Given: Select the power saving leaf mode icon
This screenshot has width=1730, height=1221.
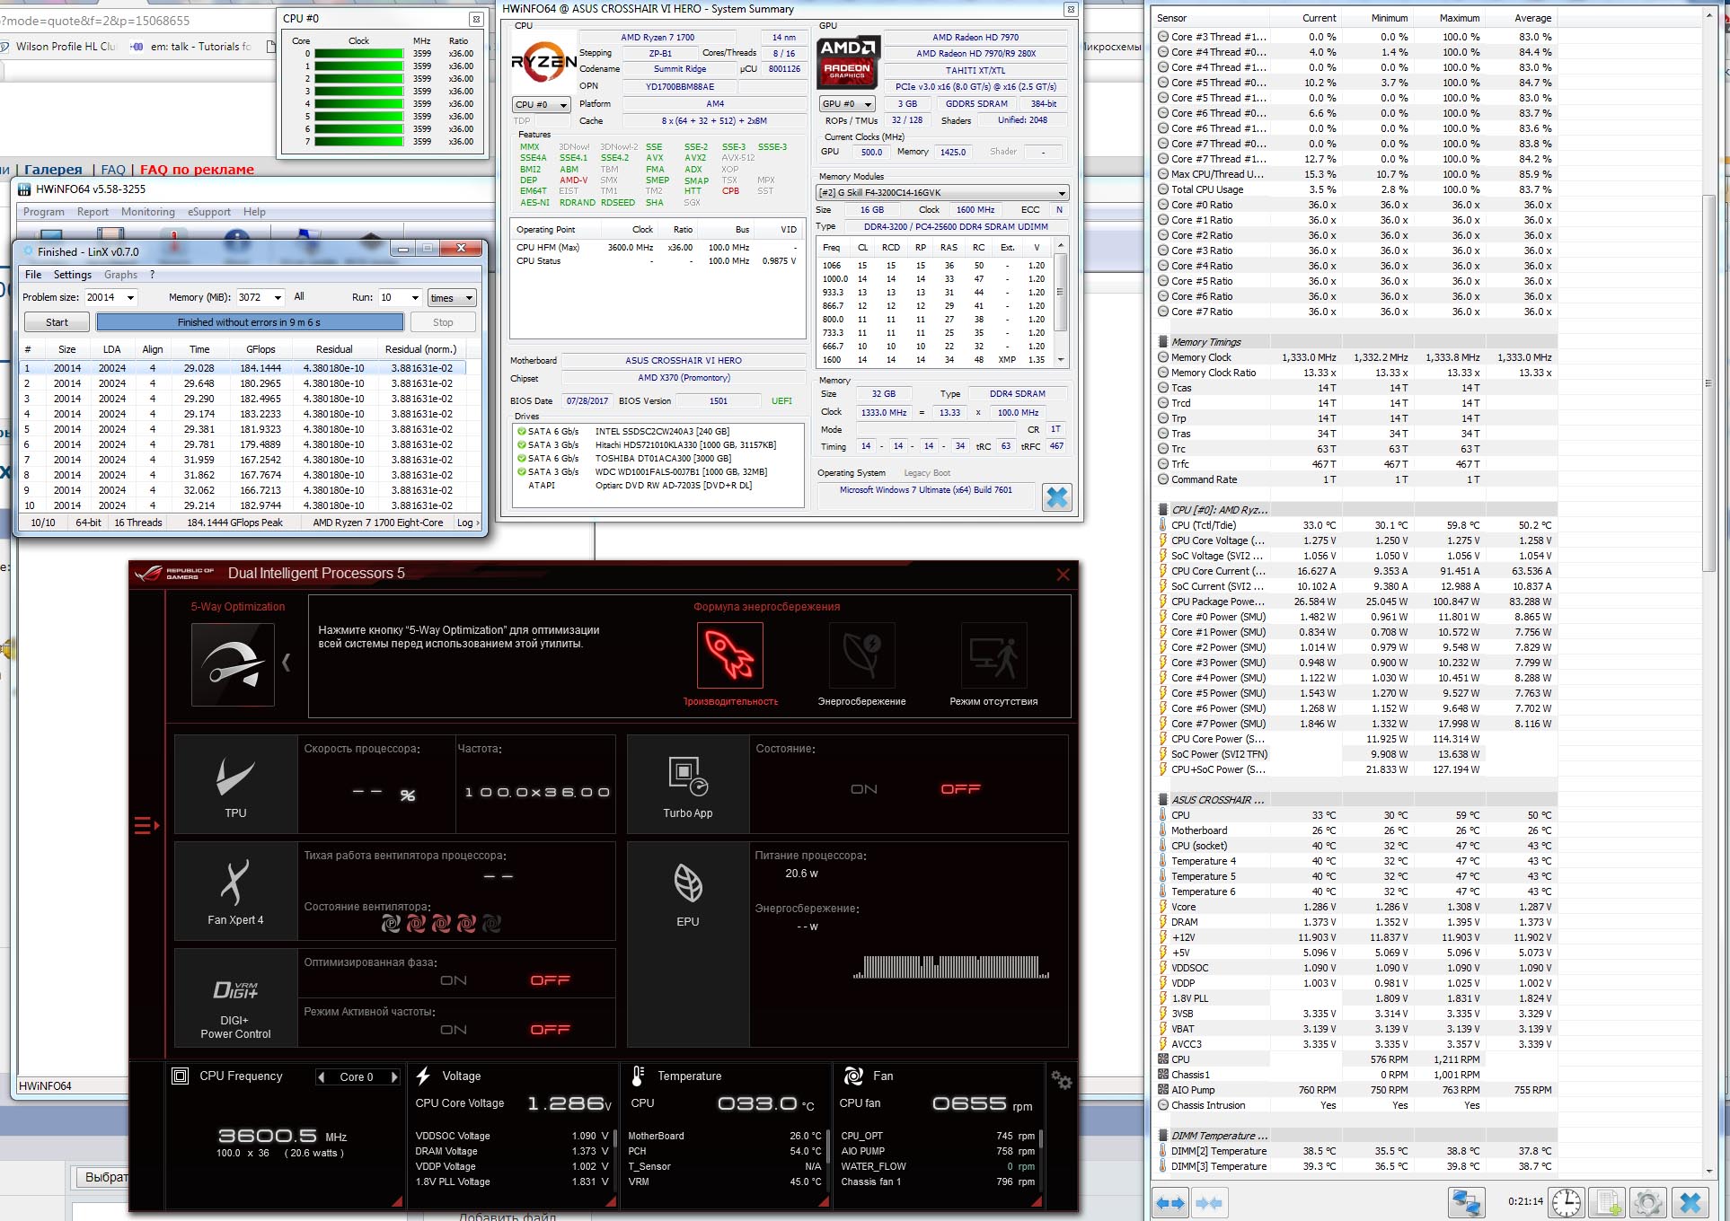Looking at the screenshot, I should (861, 656).
